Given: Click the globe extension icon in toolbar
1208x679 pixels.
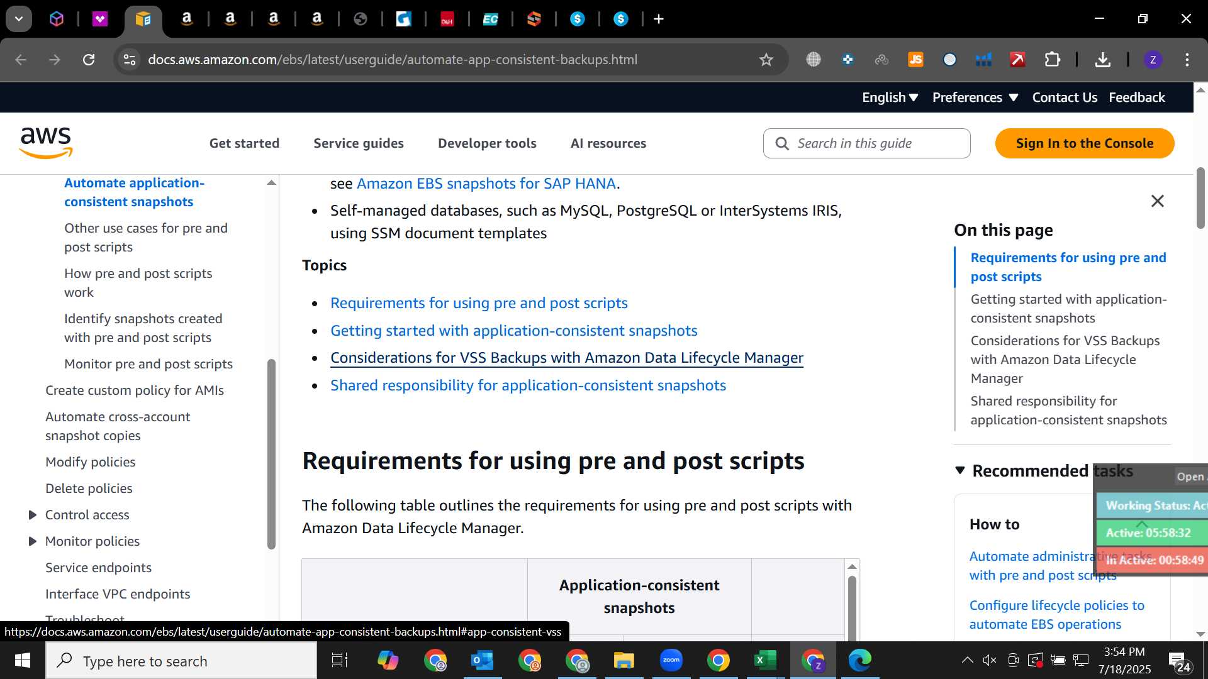Looking at the screenshot, I should click(x=814, y=60).
